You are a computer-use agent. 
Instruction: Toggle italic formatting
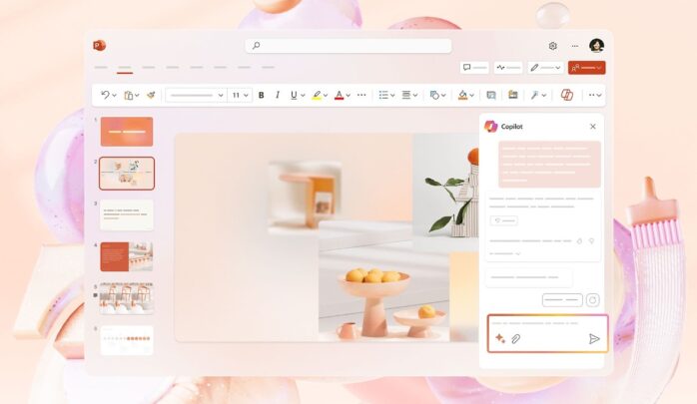277,95
